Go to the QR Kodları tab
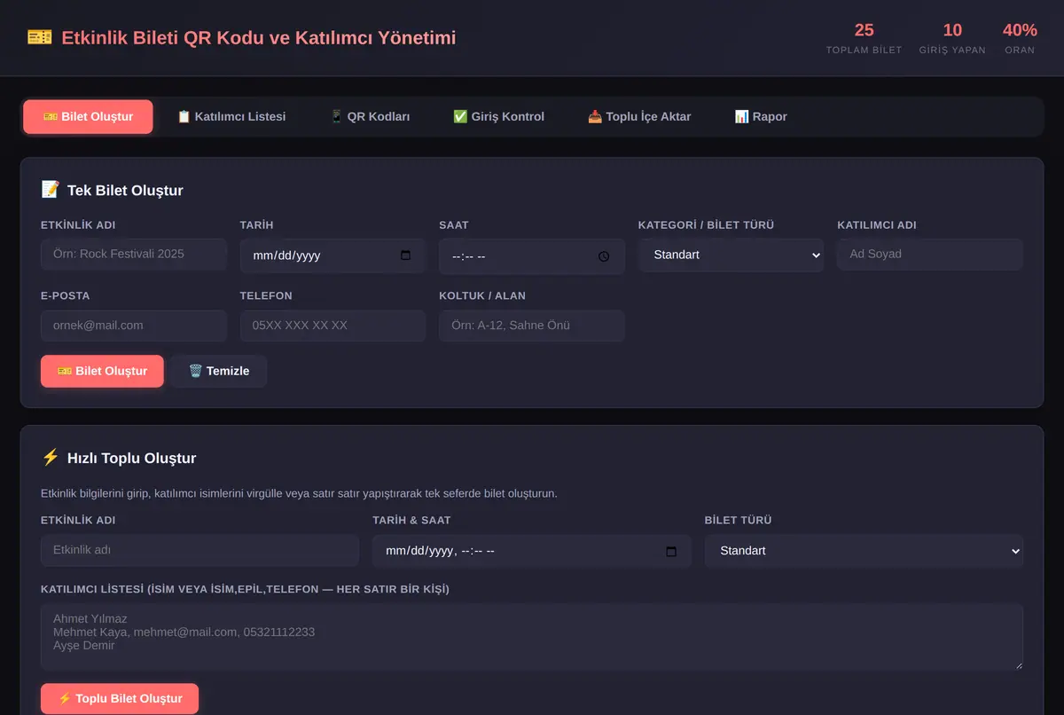The height and width of the screenshot is (715, 1064). click(370, 117)
